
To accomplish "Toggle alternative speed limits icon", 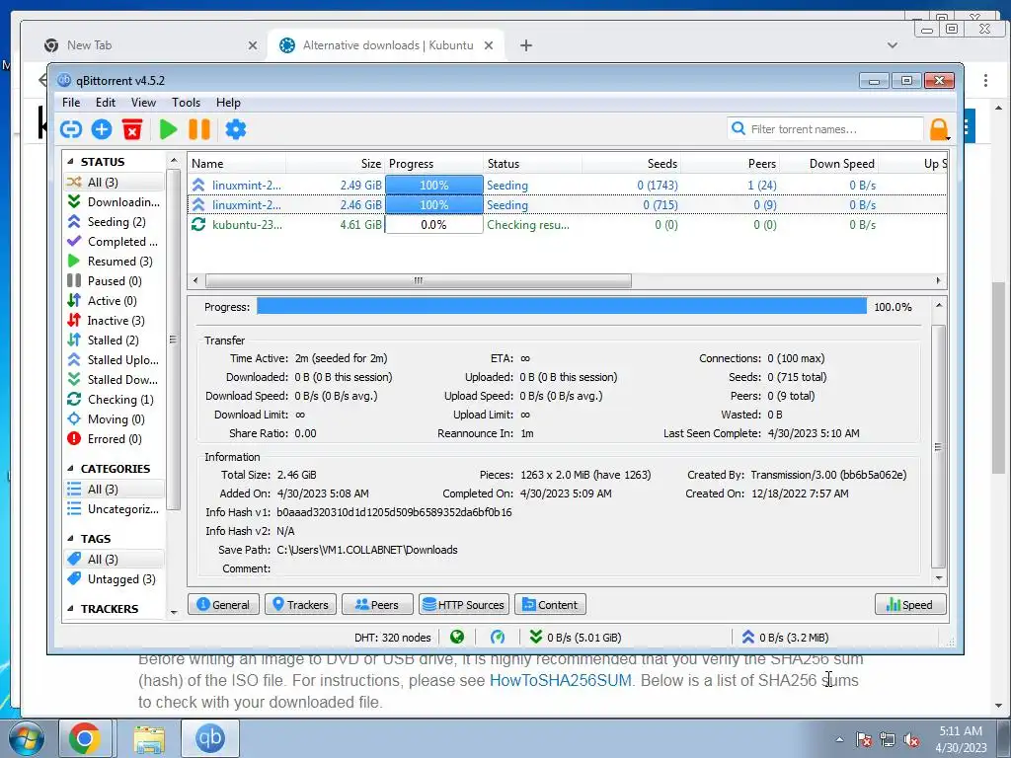I will coord(498,638).
